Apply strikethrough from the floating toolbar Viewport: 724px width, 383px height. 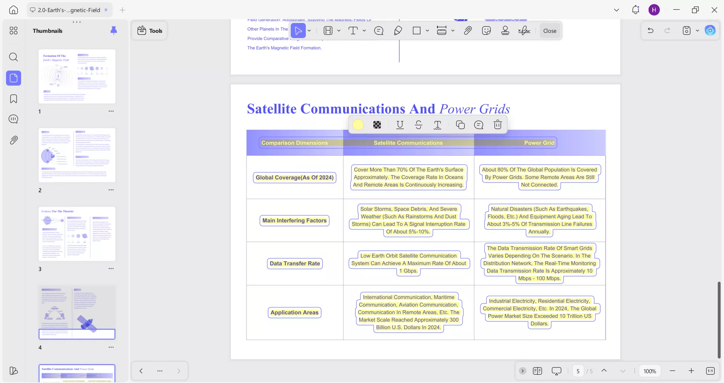(x=419, y=125)
